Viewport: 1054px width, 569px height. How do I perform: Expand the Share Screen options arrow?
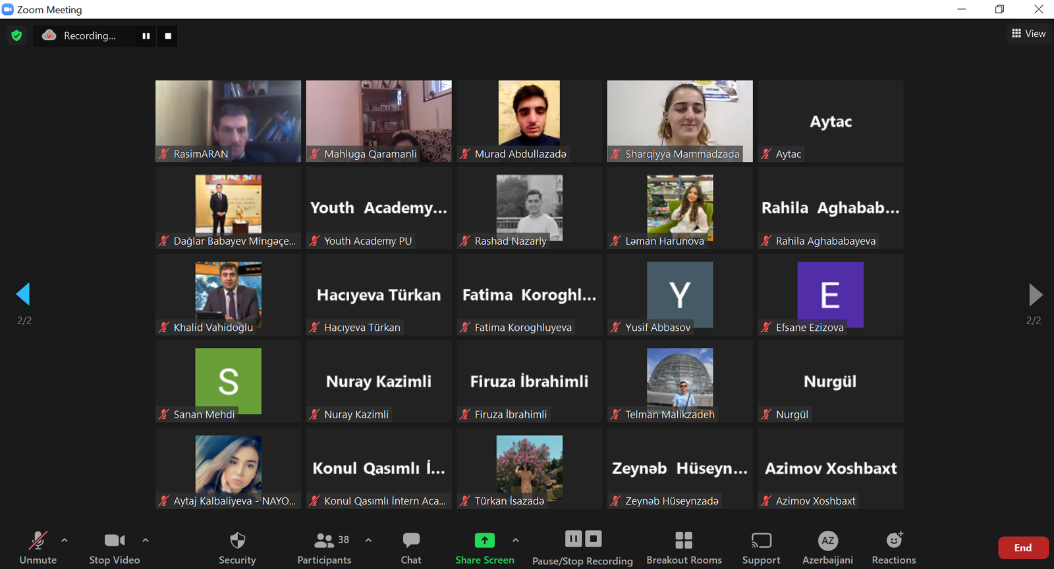516,540
